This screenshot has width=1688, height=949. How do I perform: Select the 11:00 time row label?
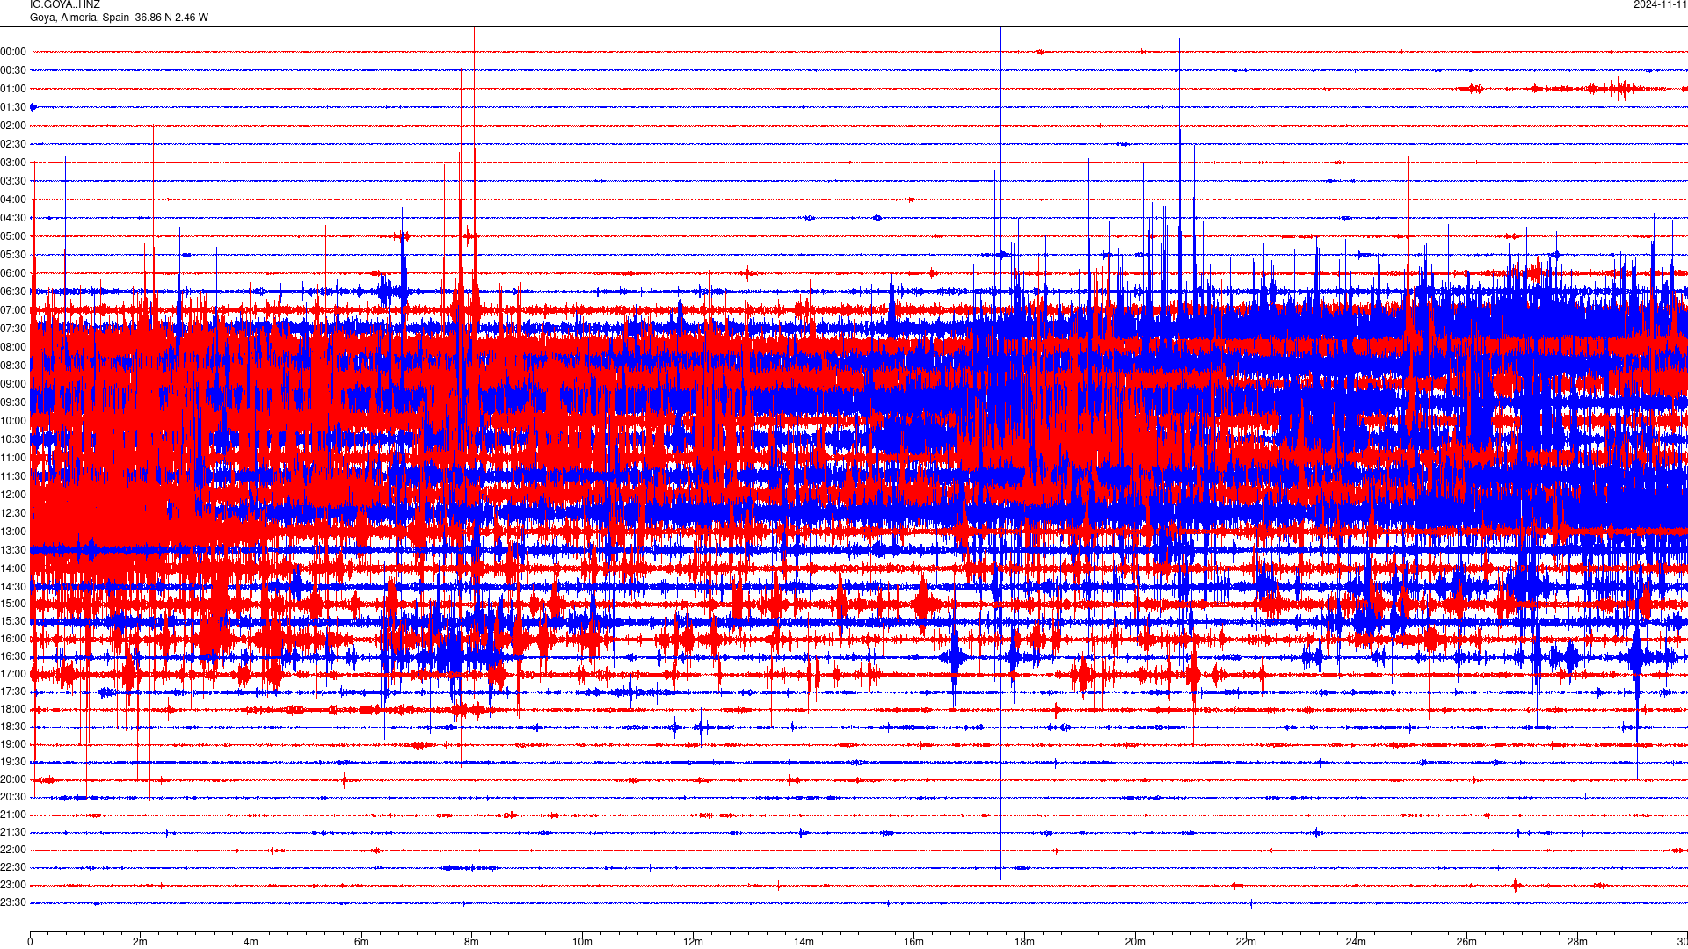coord(13,458)
